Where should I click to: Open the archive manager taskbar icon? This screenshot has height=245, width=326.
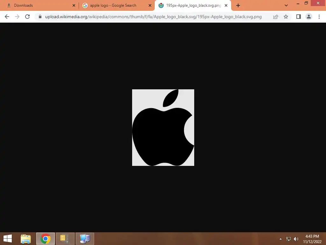[65, 239]
